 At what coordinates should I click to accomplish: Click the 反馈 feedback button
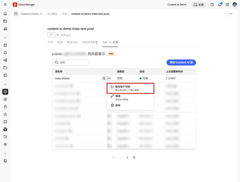[x=199, y=4]
